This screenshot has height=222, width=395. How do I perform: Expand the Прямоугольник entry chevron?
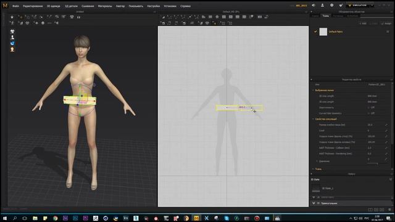point(314,203)
